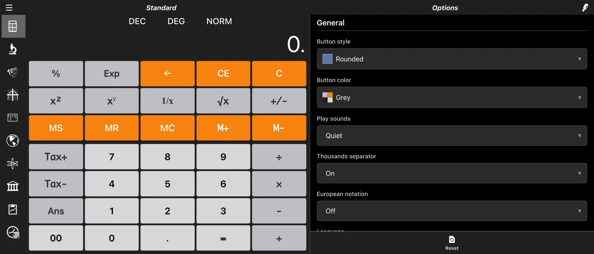The width and height of the screenshot is (594, 254).
Task: Click the plus key
Action: pyautogui.click(x=279, y=238)
